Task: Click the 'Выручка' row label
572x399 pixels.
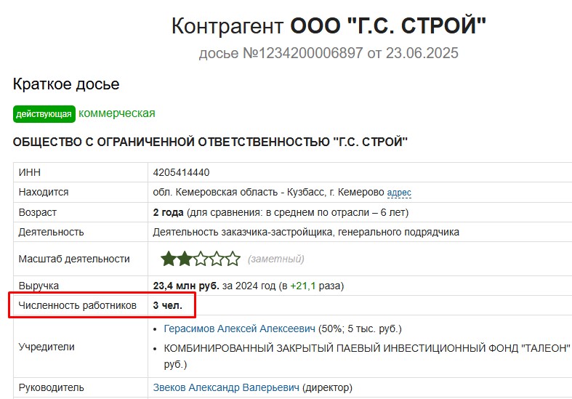Action: click(39, 286)
